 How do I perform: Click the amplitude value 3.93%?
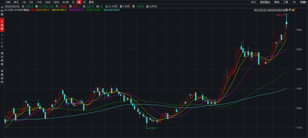(x=153, y=6)
